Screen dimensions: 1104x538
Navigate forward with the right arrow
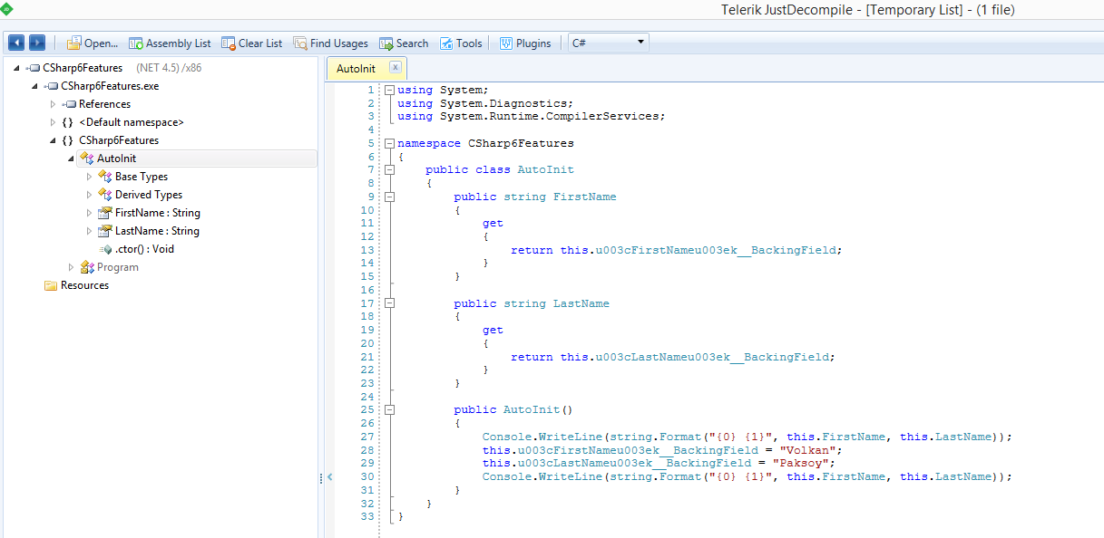(35, 42)
